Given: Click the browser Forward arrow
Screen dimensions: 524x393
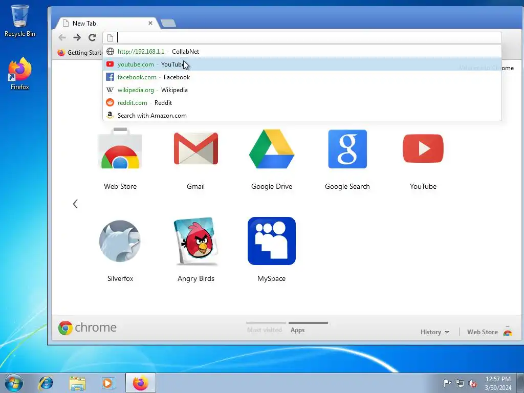Looking at the screenshot, I should pos(77,37).
